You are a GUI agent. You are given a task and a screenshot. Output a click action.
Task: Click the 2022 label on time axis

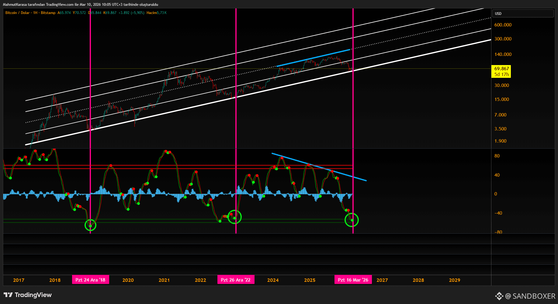tap(200, 280)
